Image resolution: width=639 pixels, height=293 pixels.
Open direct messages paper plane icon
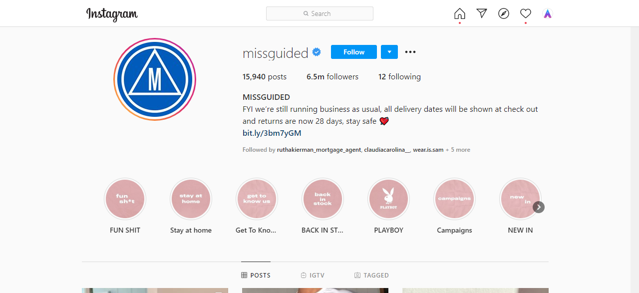[x=482, y=13]
